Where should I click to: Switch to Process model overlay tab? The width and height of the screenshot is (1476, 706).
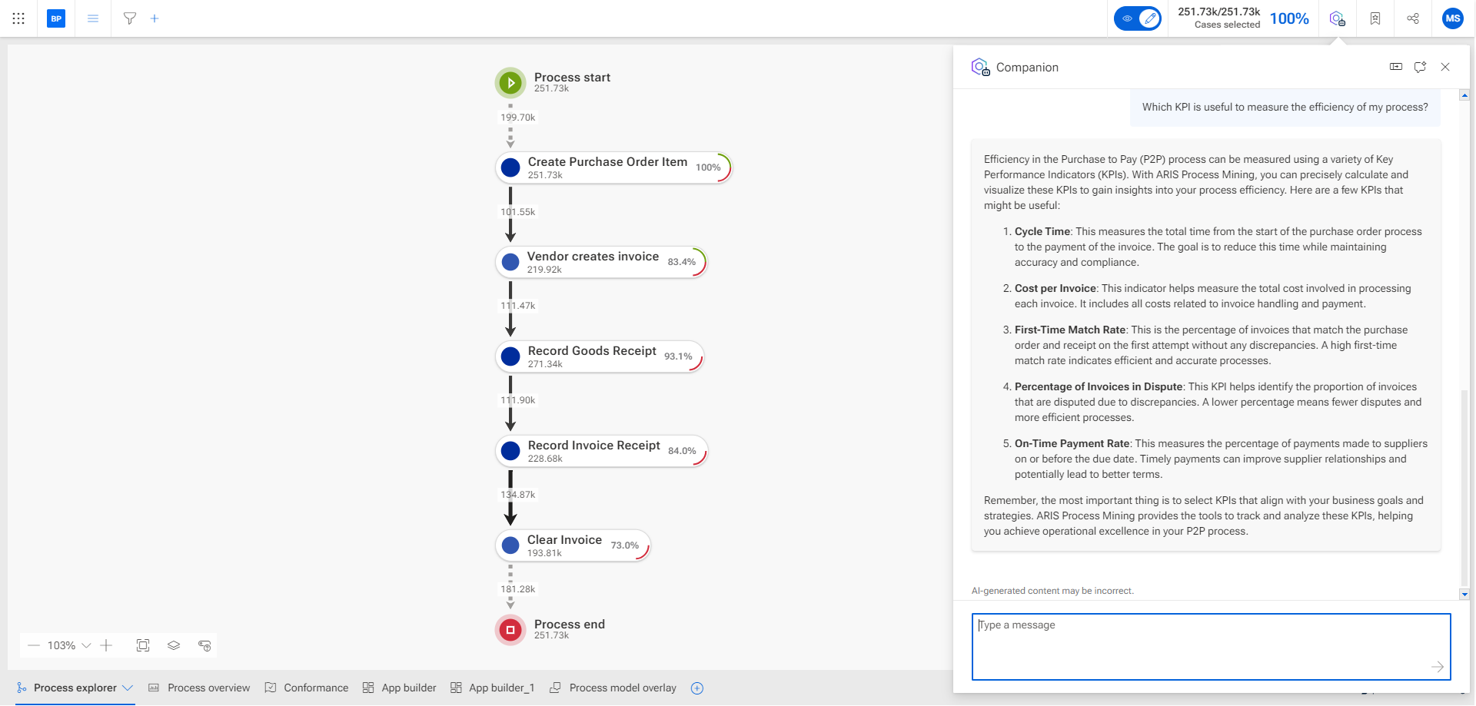613,688
